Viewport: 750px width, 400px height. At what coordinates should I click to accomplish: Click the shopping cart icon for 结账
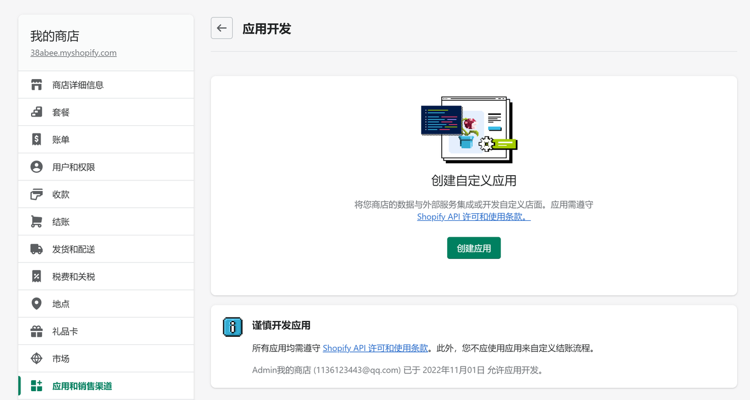[36, 222]
